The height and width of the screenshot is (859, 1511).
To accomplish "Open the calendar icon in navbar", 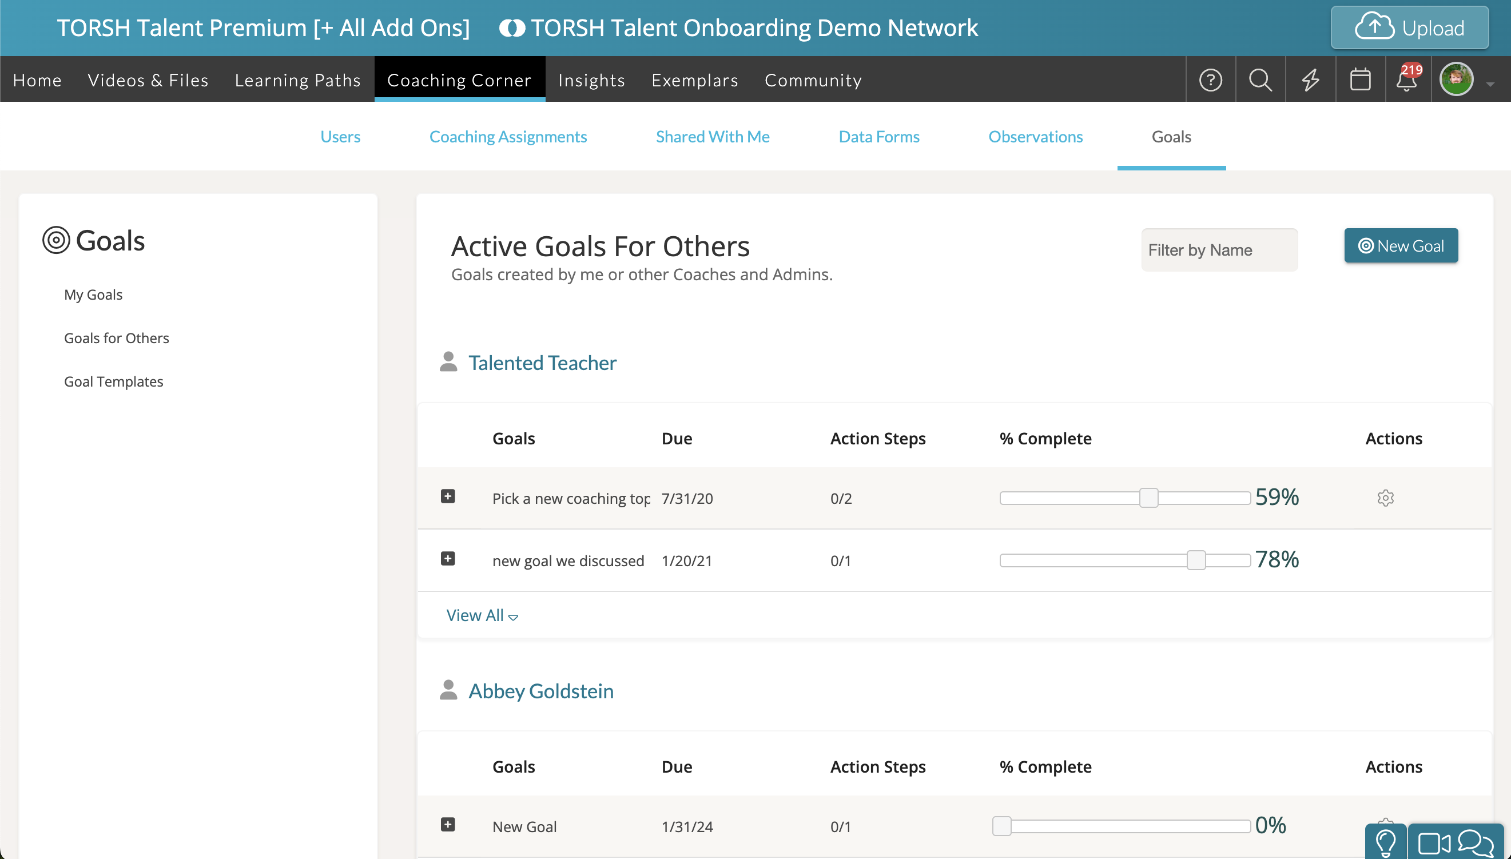I will tap(1360, 79).
